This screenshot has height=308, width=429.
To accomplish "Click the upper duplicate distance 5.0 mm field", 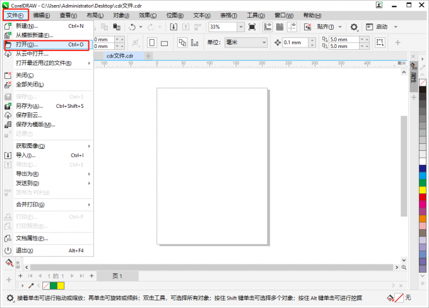I will coord(344,39).
